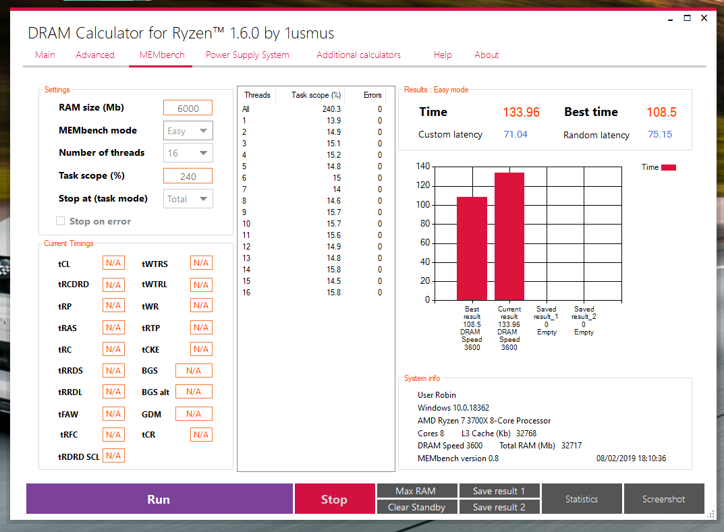Screen dimensions: 724x532
Task: Click the tWTRL timing value field
Action: pos(201,285)
